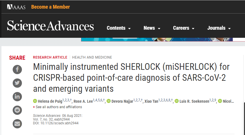Expand the Contents dropdown menu
The image size is (245, 135).
[118, 28]
